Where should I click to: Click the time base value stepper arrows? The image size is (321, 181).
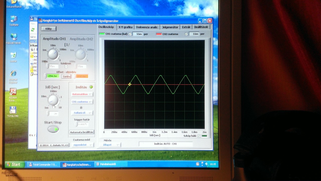(x=48, y=114)
